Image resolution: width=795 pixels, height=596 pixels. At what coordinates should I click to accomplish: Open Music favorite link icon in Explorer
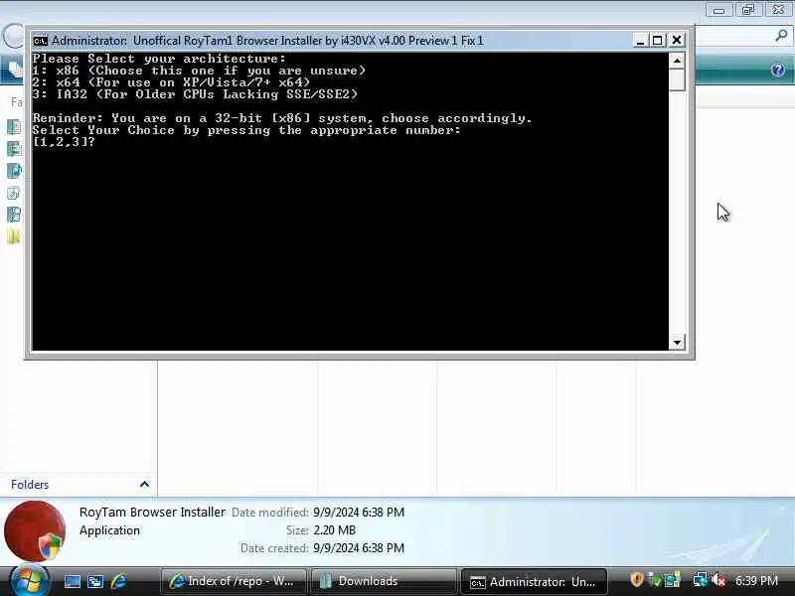(14, 170)
